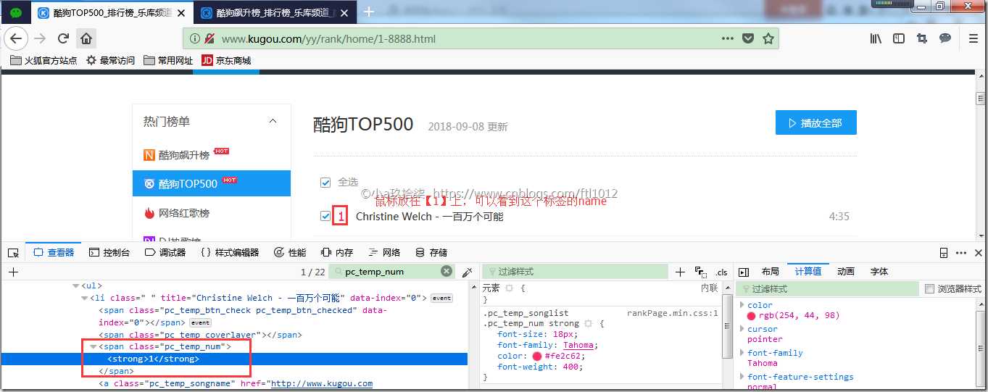
Task: Show site information in address bar
Action: coord(194,38)
